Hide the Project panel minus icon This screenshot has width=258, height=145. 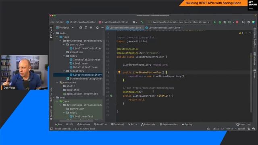[102, 28]
